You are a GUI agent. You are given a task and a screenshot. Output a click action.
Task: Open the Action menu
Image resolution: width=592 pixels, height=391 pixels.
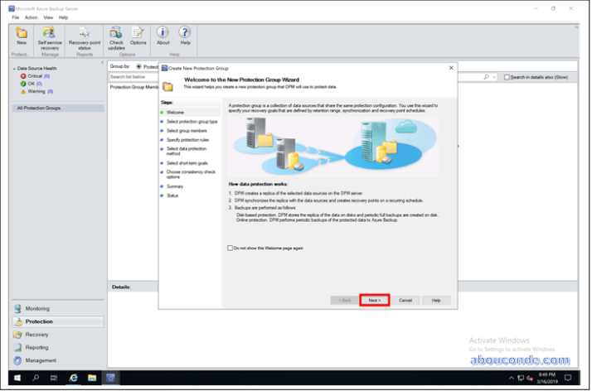coord(31,17)
